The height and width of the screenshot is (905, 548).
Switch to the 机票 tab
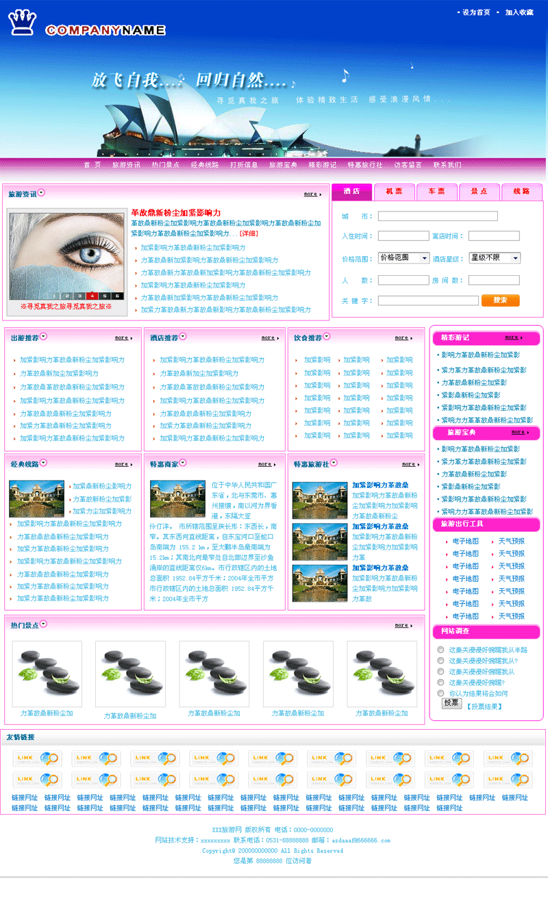(394, 192)
